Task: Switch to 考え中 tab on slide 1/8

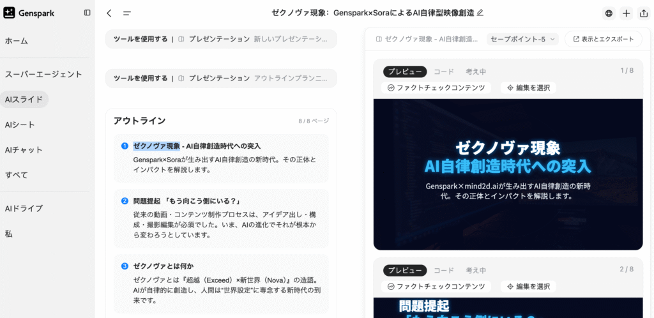Action: (x=476, y=72)
